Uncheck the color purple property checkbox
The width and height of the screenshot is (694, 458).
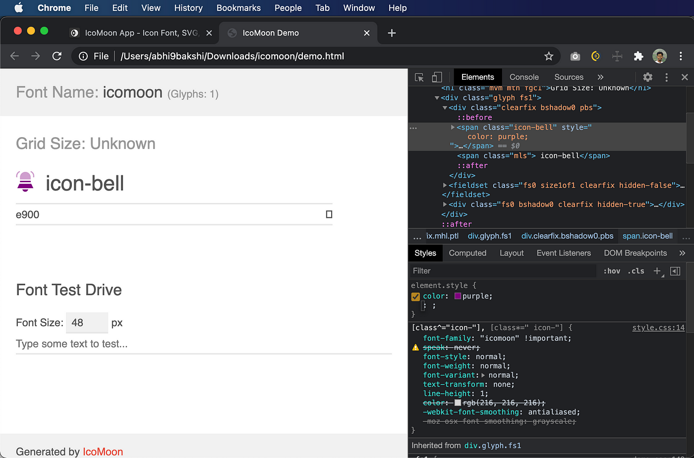[415, 297]
